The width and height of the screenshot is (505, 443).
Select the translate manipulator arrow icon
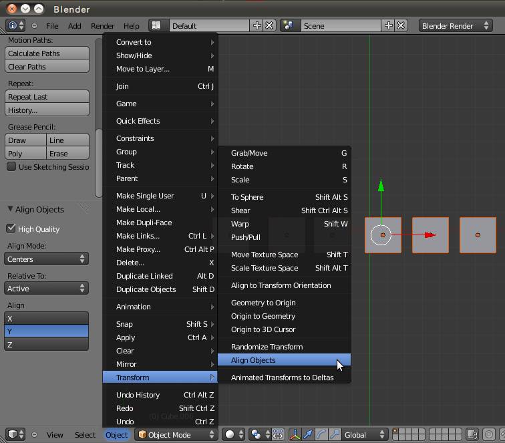click(x=309, y=435)
